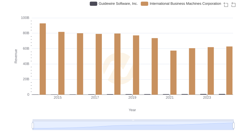Click the last IBM bar after 2023

tap(229, 70)
